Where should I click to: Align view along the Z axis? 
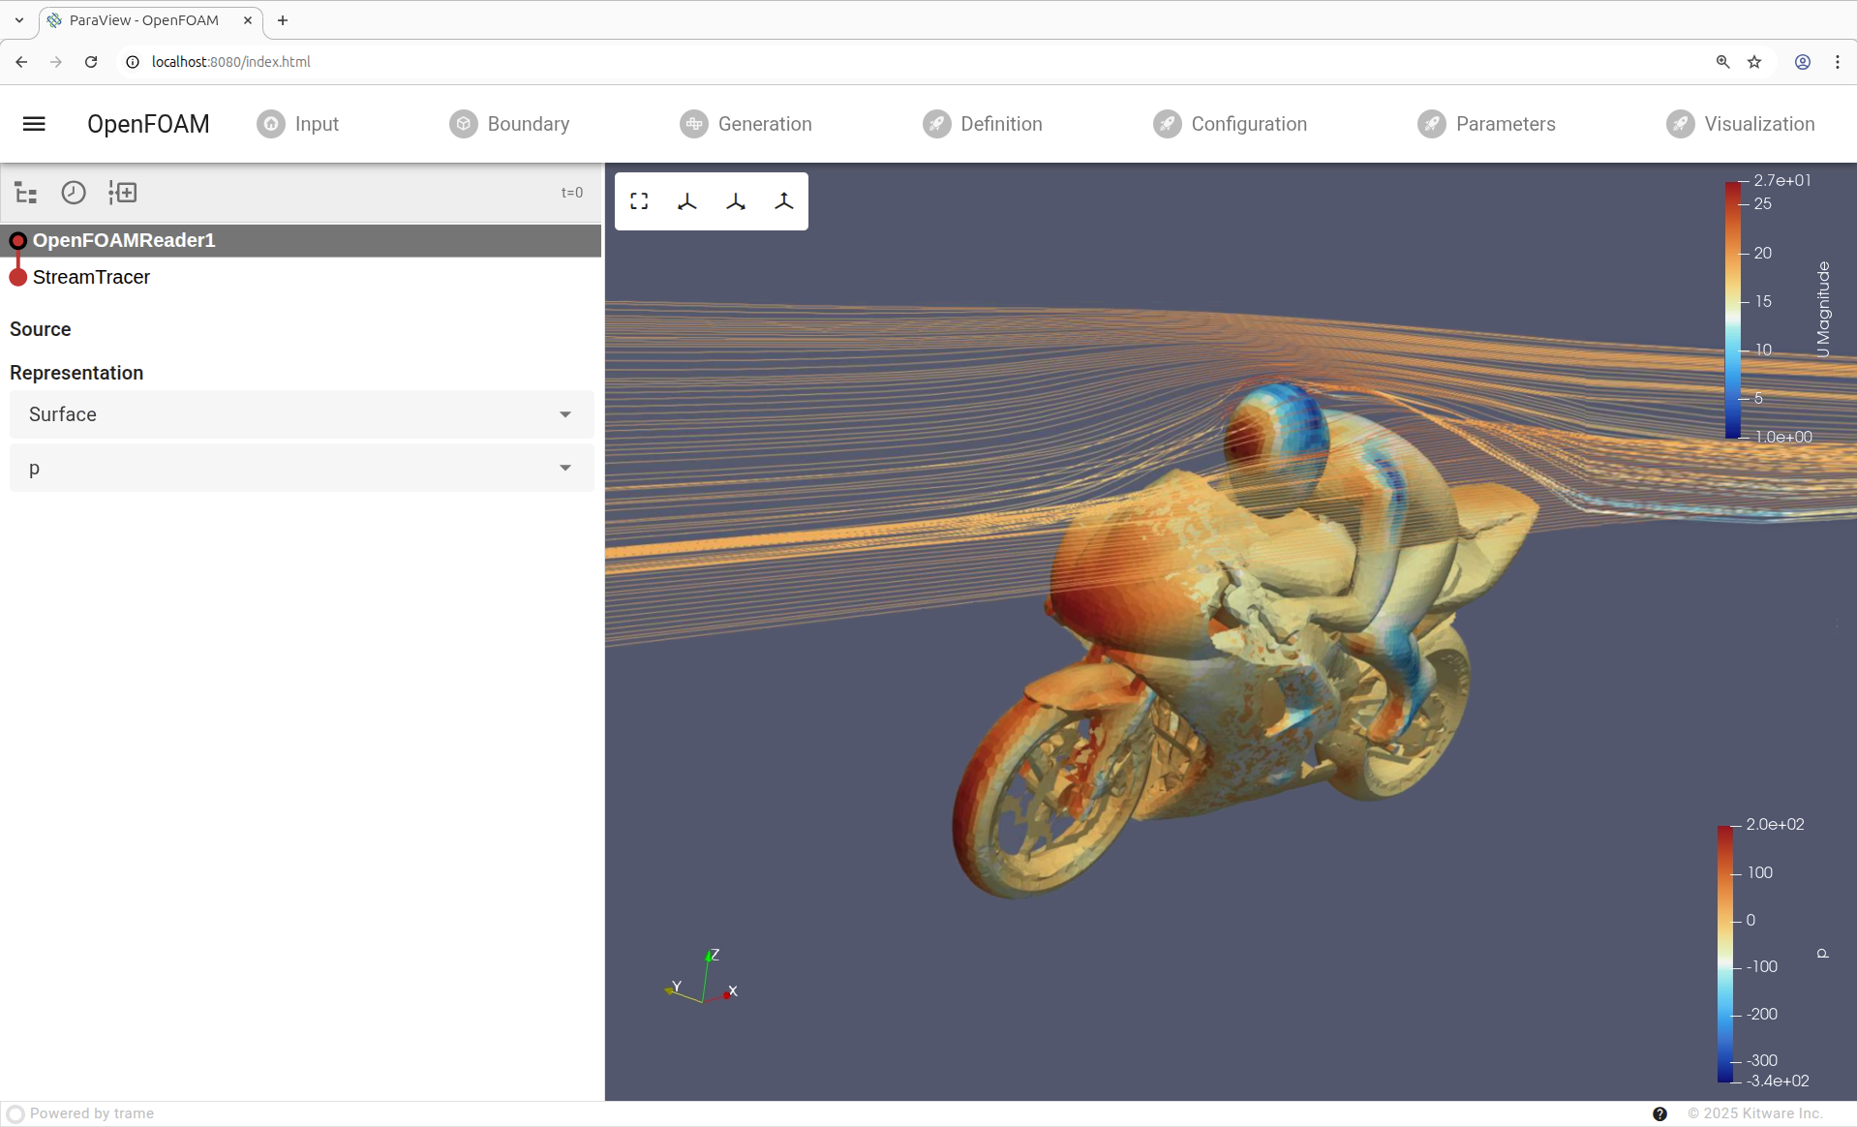pyautogui.click(x=784, y=201)
